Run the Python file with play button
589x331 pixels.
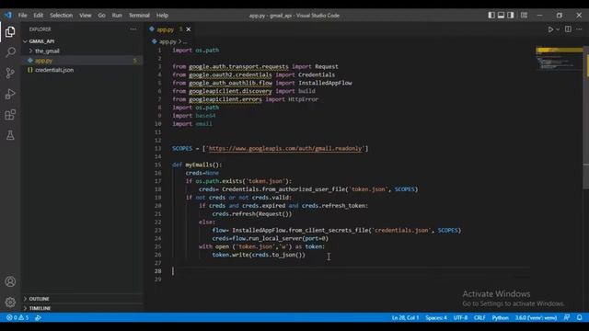[x=550, y=29]
